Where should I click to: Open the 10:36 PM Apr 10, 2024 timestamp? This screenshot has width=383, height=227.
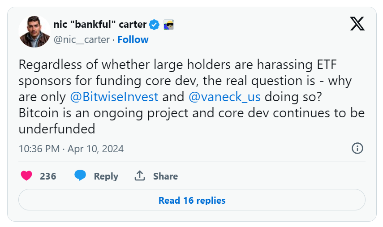[x=71, y=148]
